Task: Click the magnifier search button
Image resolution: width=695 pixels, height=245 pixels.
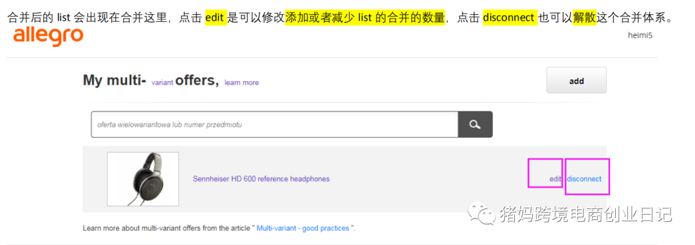Action: tap(475, 125)
